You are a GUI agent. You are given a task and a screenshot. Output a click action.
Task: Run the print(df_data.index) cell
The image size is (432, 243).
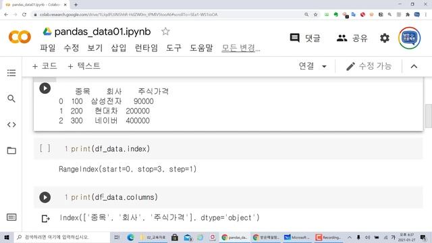[x=45, y=148]
